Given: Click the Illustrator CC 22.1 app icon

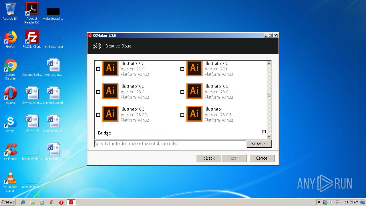Looking at the screenshot, I should (194, 68).
